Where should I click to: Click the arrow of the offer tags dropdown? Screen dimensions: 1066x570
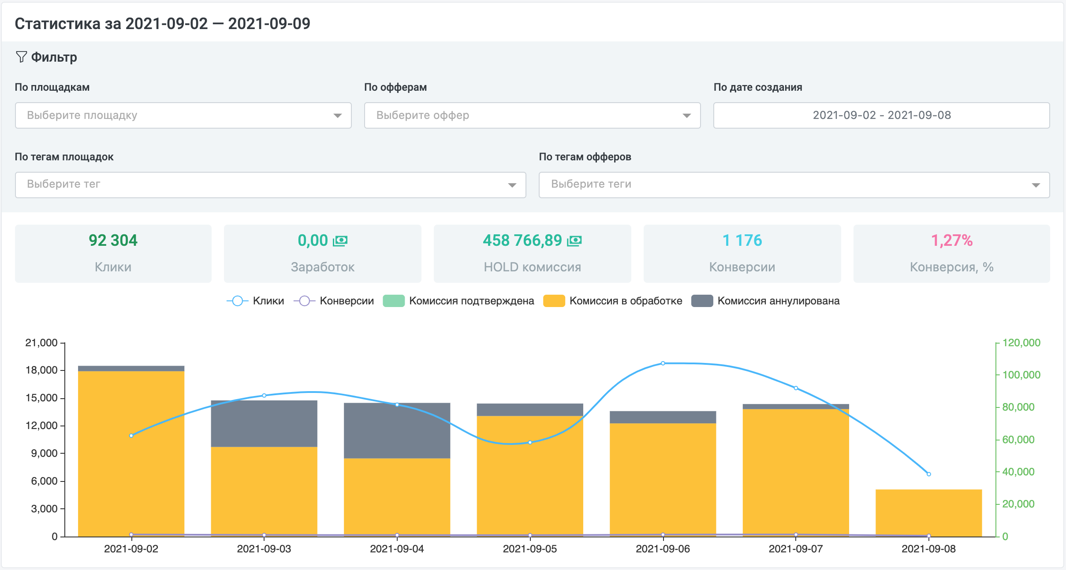[1036, 185]
